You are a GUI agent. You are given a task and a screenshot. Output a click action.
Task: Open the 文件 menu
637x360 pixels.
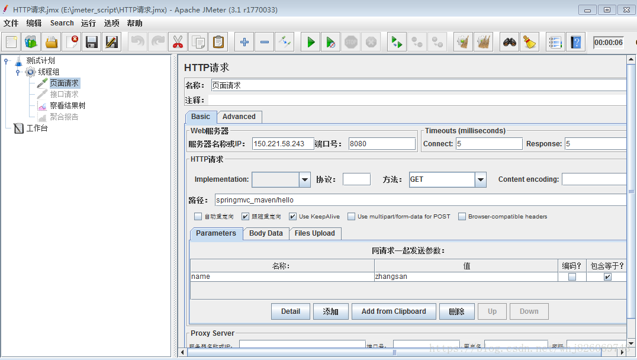pos(11,23)
